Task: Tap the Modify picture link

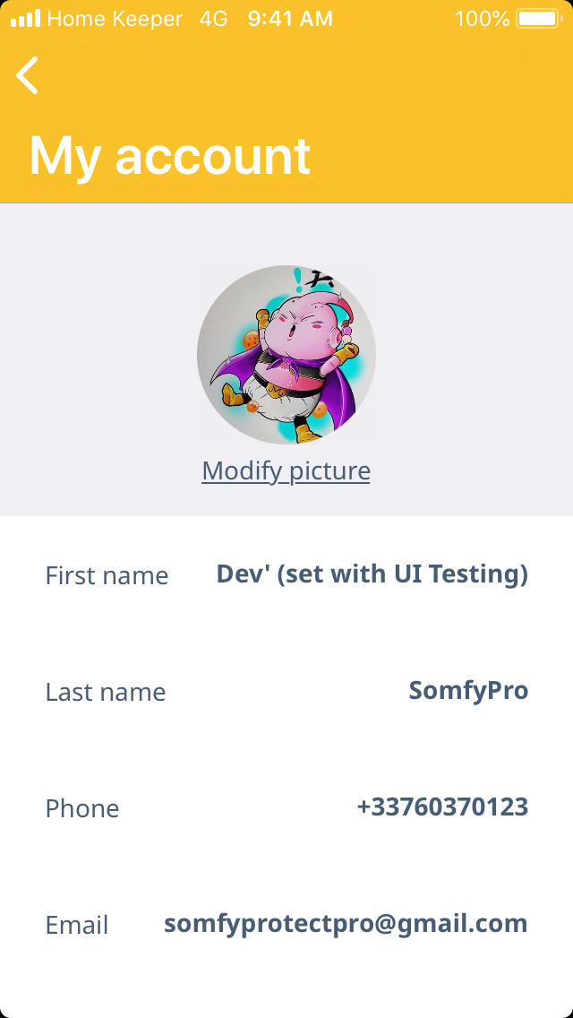Action: point(286,470)
